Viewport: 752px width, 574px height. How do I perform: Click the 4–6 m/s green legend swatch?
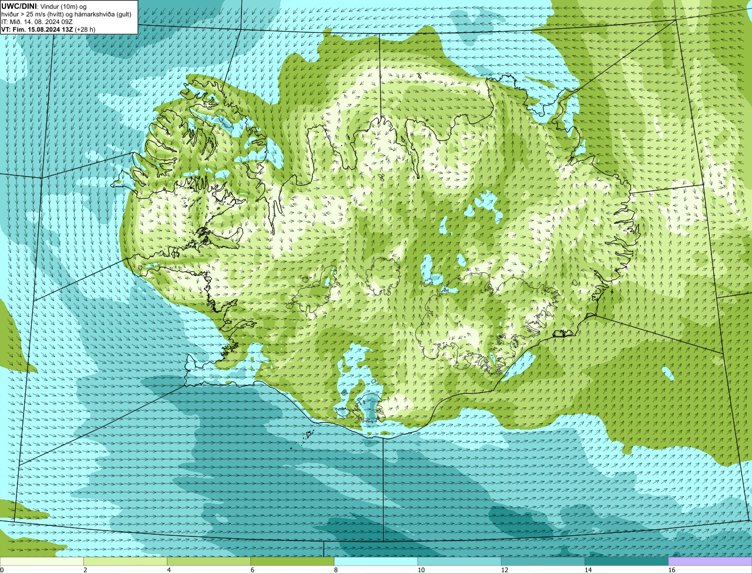point(209,561)
